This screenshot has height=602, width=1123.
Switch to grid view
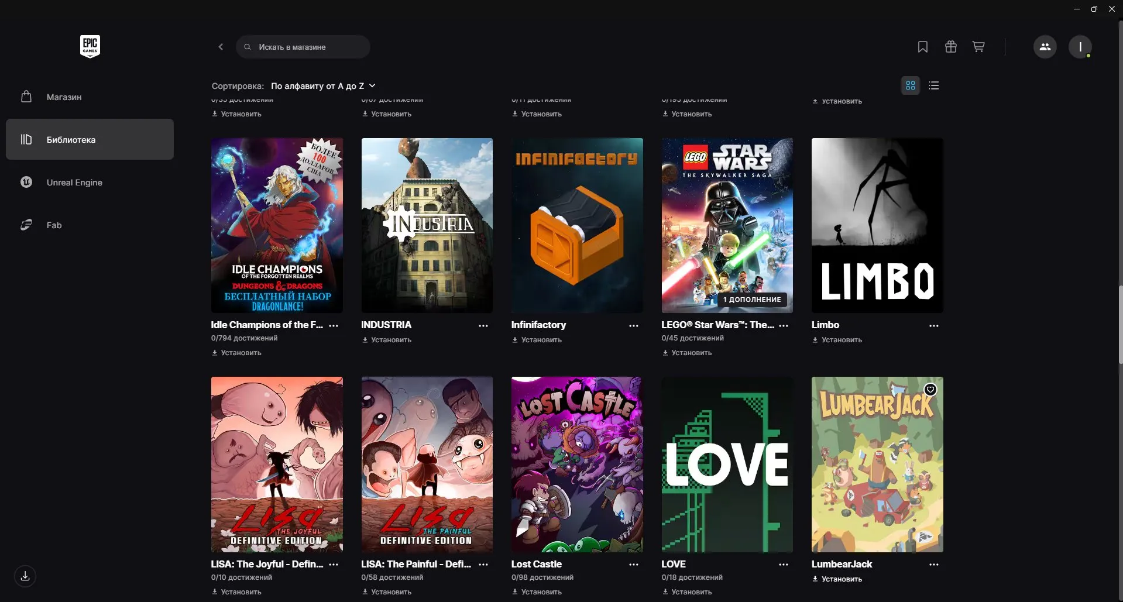(x=911, y=85)
